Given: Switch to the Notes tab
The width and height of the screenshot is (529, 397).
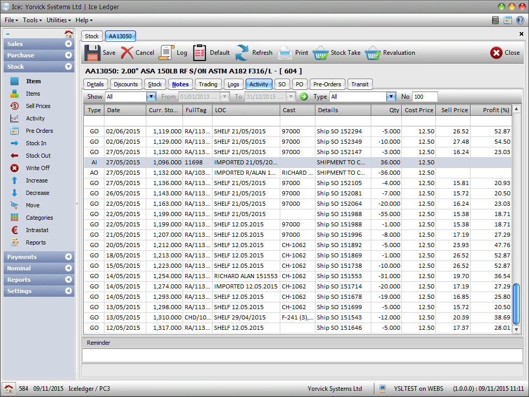Looking at the screenshot, I should coord(180,84).
